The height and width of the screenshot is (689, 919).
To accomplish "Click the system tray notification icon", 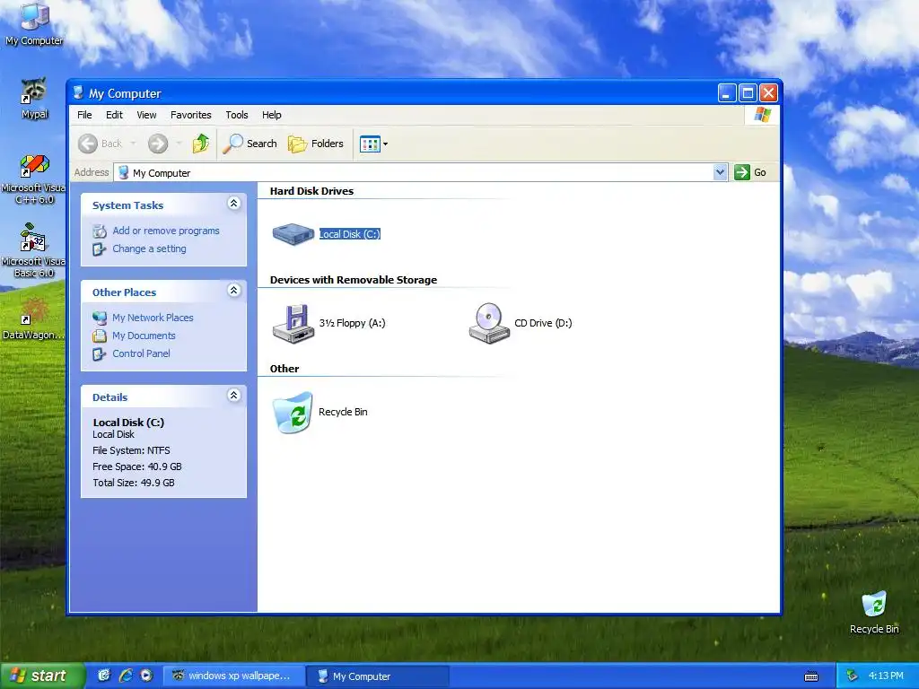I will pos(853,676).
